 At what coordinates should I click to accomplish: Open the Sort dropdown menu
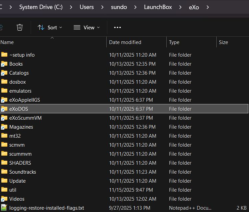tap(50, 27)
